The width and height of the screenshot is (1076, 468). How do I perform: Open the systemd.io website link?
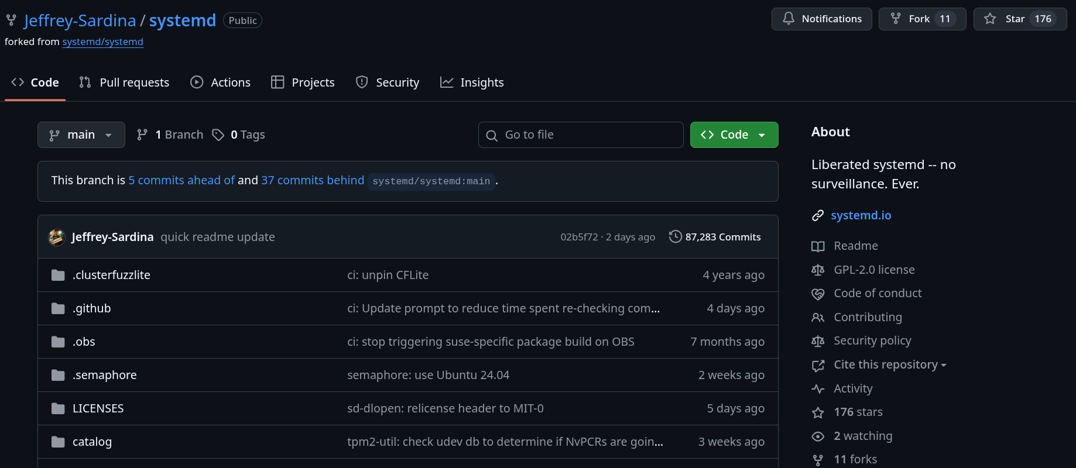pos(861,215)
